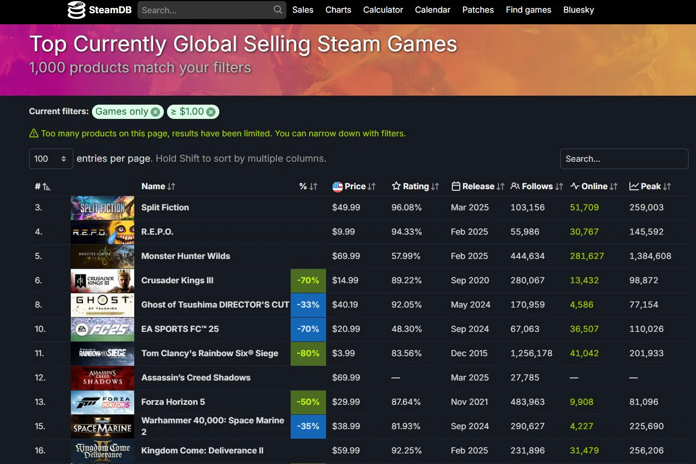Click Monster Hunter Wilds thumbnail

pos(103,256)
